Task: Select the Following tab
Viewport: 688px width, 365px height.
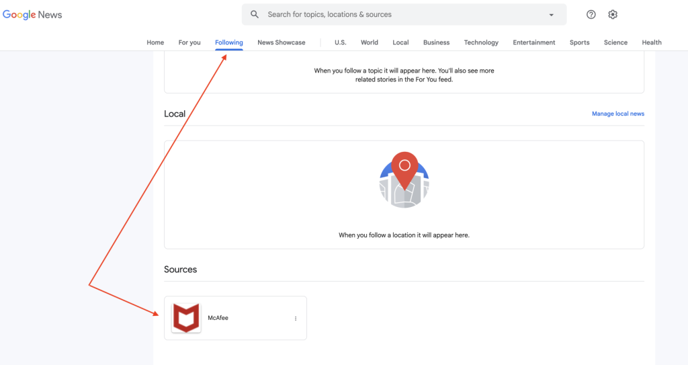Action: click(x=229, y=42)
